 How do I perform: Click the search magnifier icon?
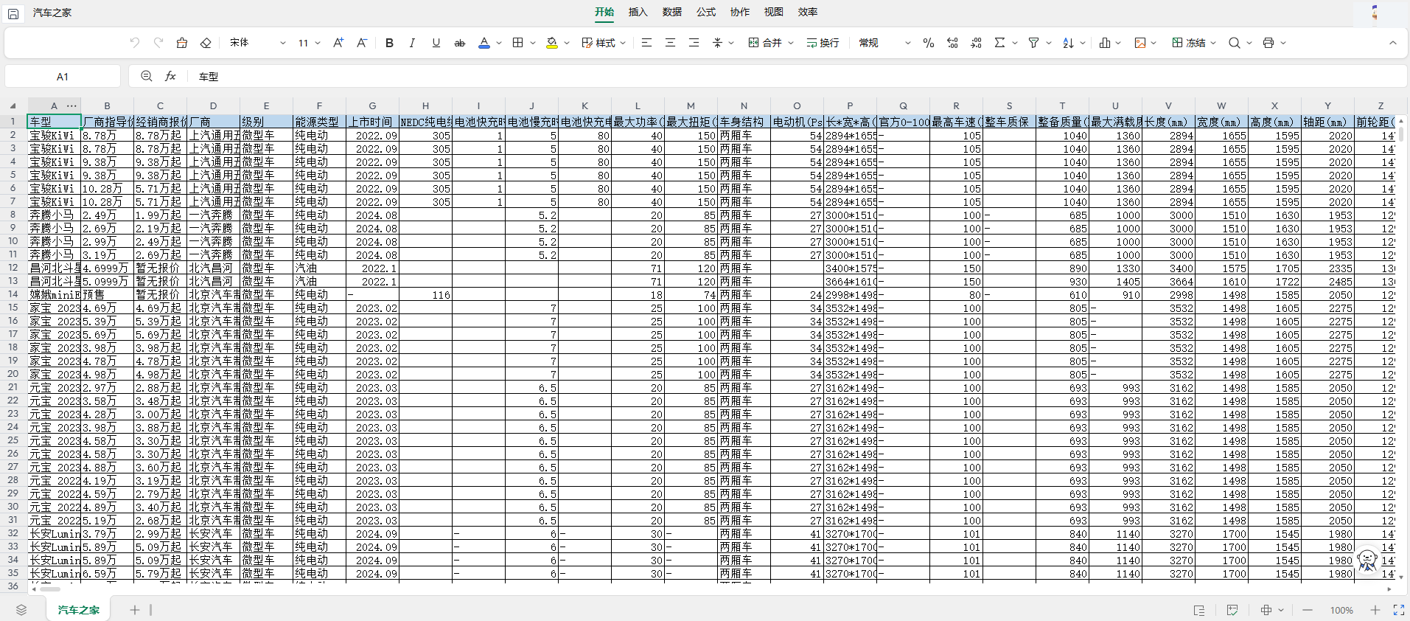[1234, 43]
